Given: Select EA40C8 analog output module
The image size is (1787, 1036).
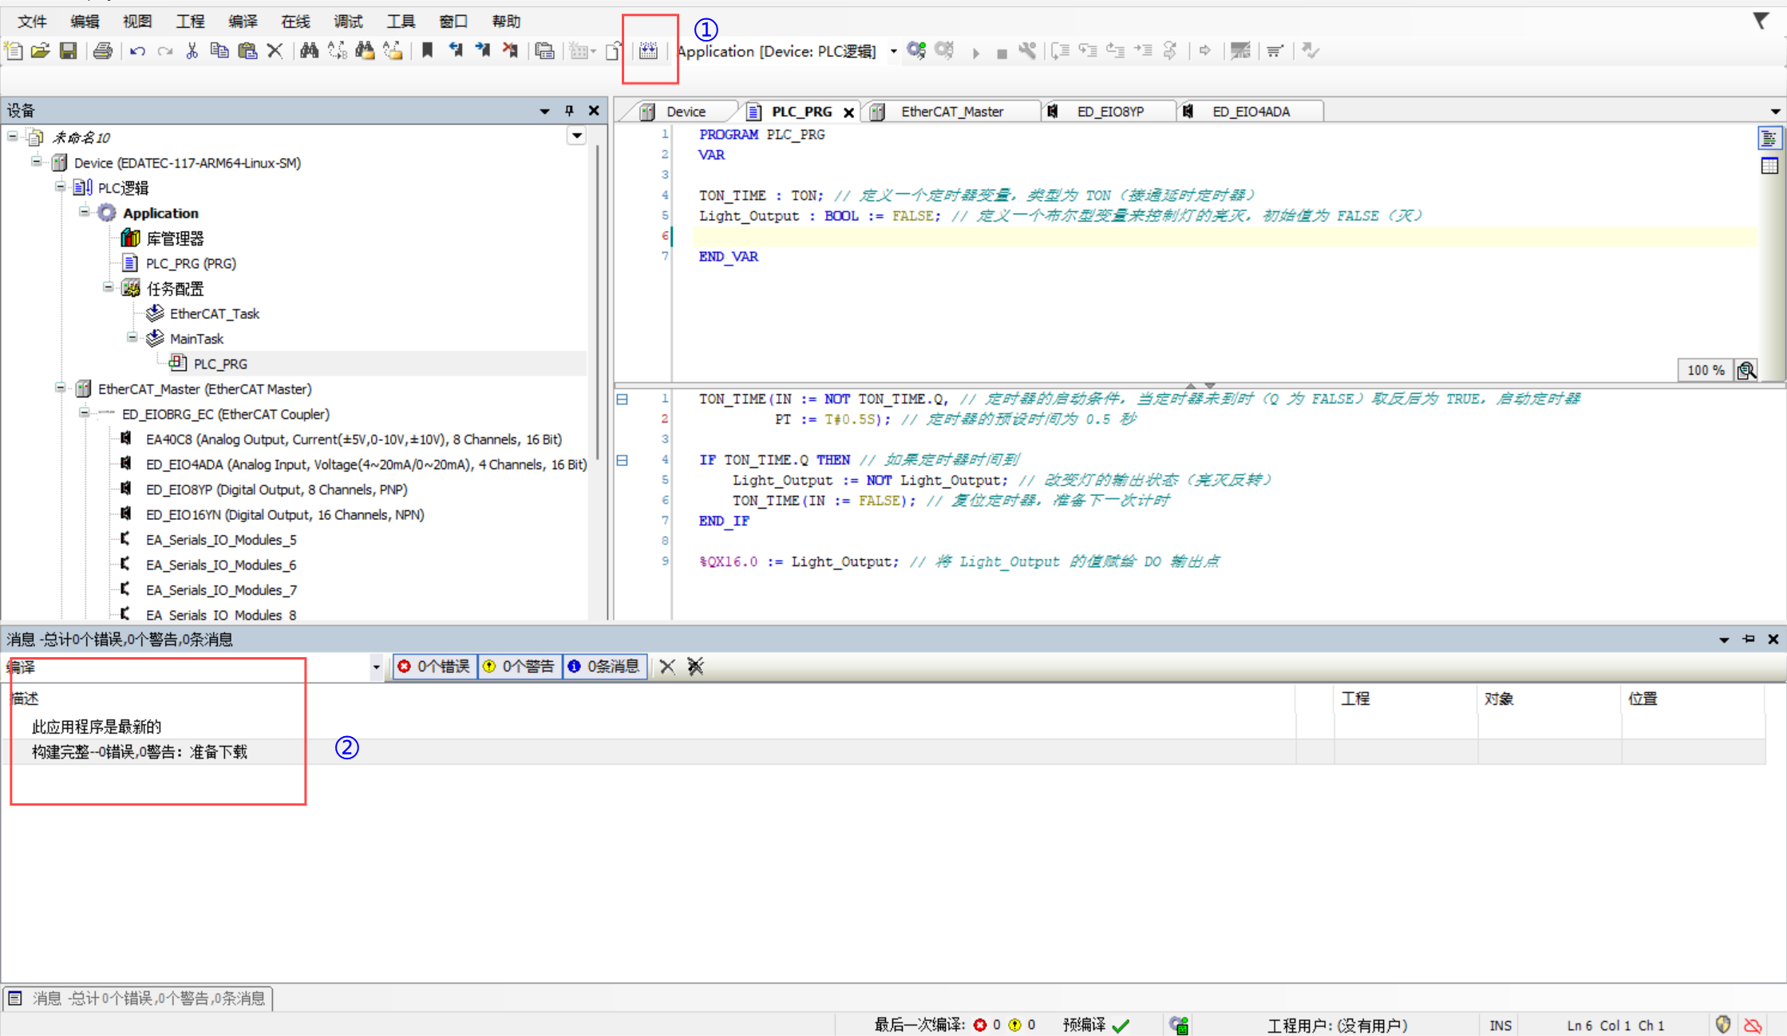Looking at the screenshot, I should 354,439.
